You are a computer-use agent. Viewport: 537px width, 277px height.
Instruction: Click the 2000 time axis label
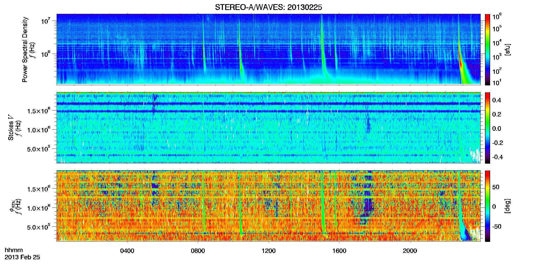click(410, 251)
